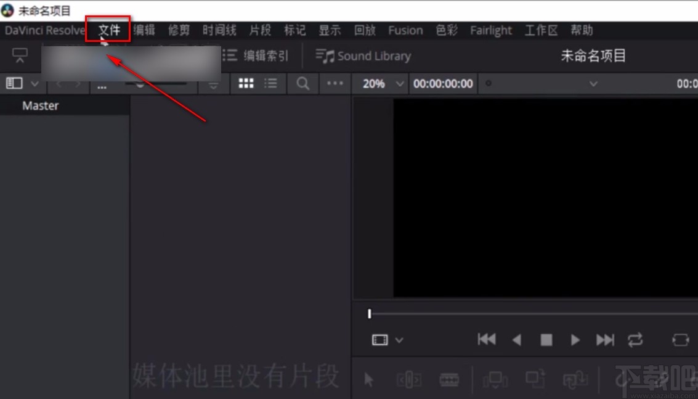Open the Fusion menu
698x399 pixels.
pos(405,30)
